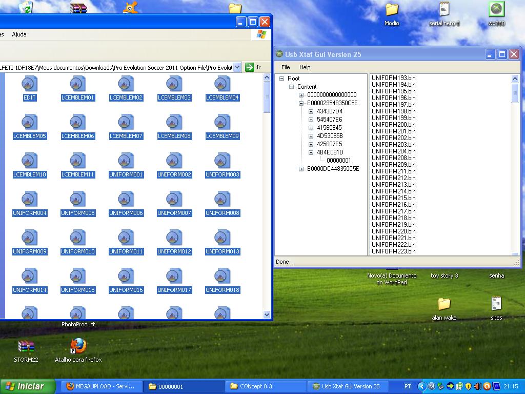Switch to MEGAUPLOAD taskbar window
This screenshot has width=525, height=394.
click(101, 386)
